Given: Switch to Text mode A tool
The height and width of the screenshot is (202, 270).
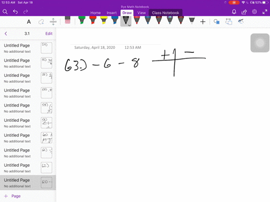Looking at the screenshot, I should (29, 22).
